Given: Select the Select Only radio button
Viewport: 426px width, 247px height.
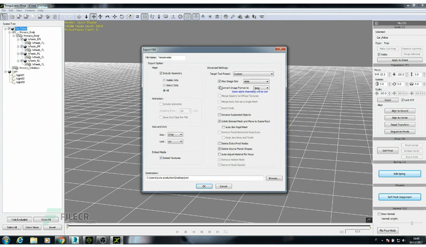Looking at the screenshot, I should pos(164,85).
